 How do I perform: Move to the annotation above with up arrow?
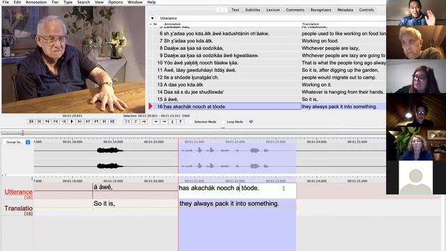click(x=180, y=121)
